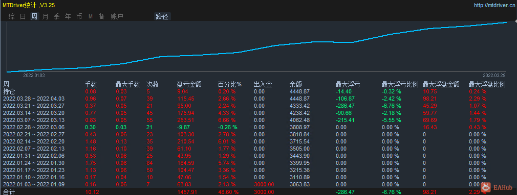Image resolution: width=517 pixels, height=195 pixels.
Task: Click the green -9.87 loss amount
Action: pos(184,127)
